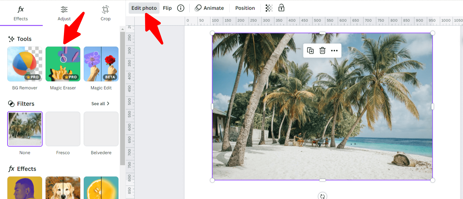Image resolution: width=463 pixels, height=199 pixels.
Task: Click the left panel vertical scrollbar
Action: 122,98
